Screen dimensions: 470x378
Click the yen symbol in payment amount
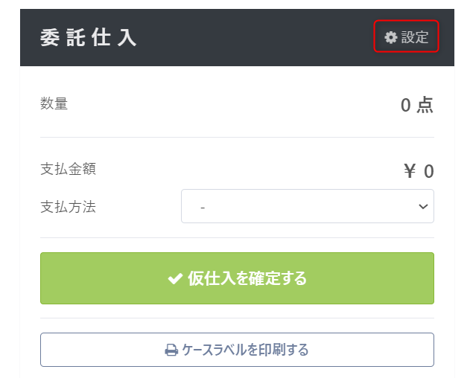point(410,171)
